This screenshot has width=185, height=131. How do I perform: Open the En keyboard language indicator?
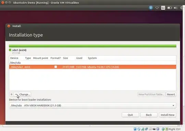tap(163, 8)
